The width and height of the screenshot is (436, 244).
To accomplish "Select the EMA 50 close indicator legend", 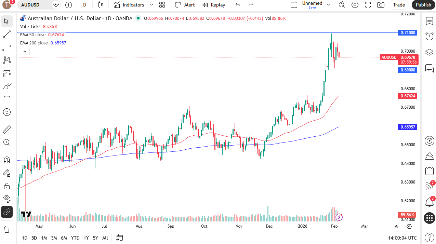I will pos(42,35).
